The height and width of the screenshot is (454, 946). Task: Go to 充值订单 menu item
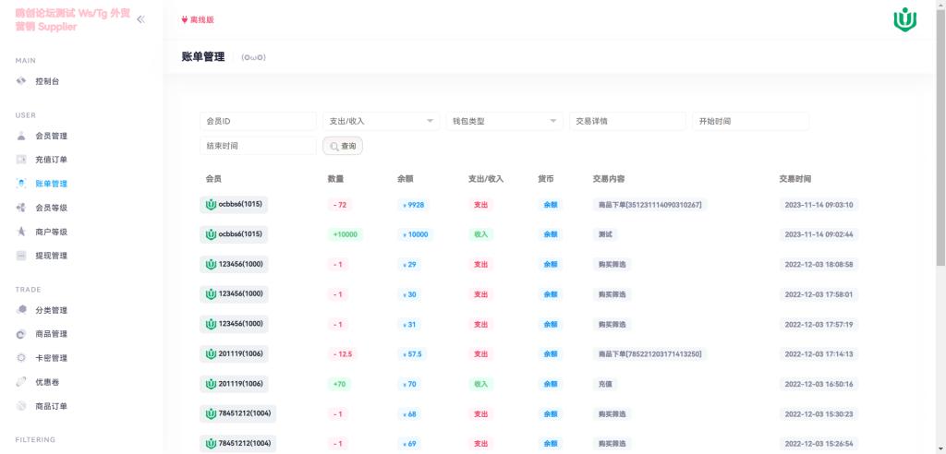click(52, 160)
